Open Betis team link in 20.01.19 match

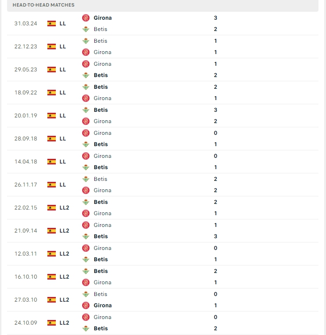101,110
